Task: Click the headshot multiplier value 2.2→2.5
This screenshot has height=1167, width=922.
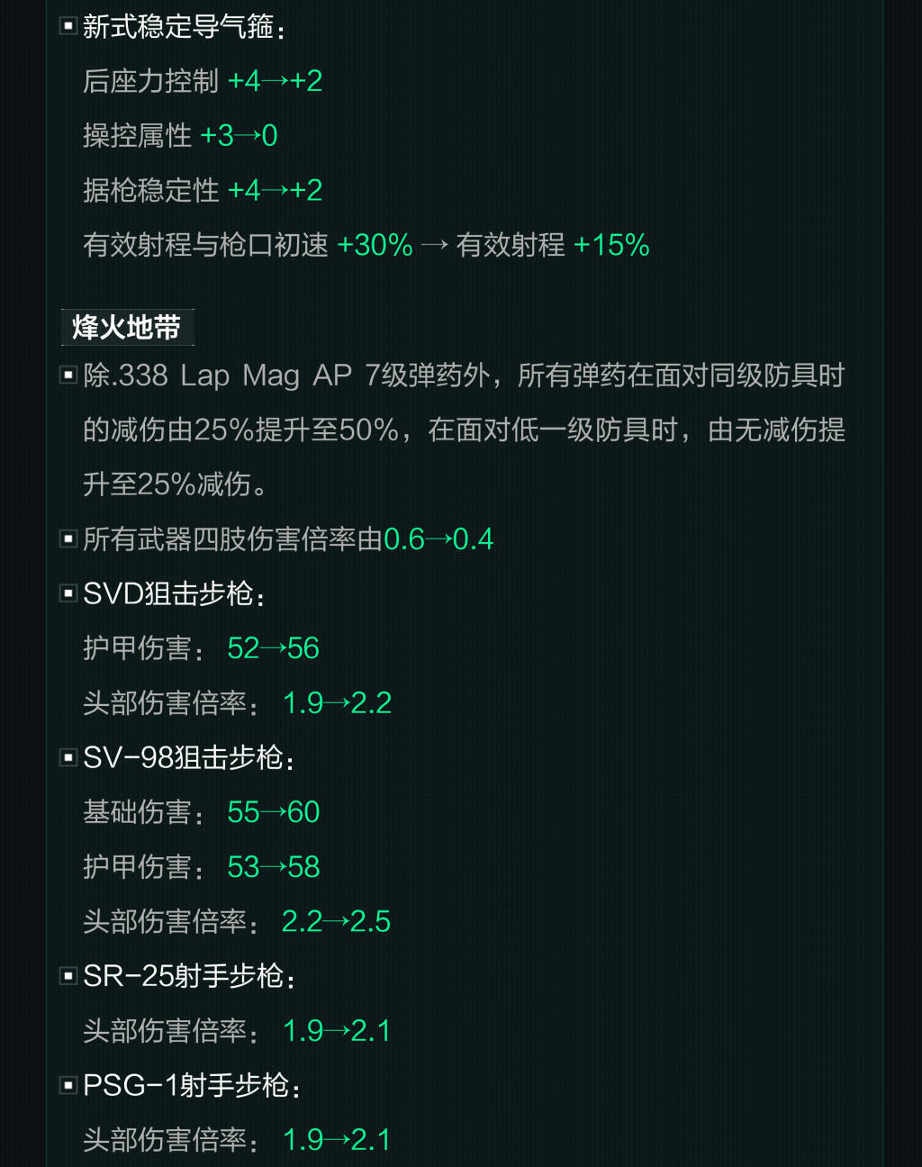Action: 336,921
